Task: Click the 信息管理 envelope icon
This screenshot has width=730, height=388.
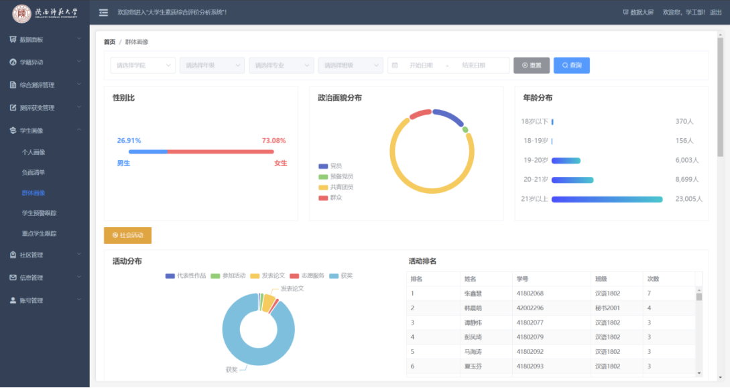Action: [13, 277]
